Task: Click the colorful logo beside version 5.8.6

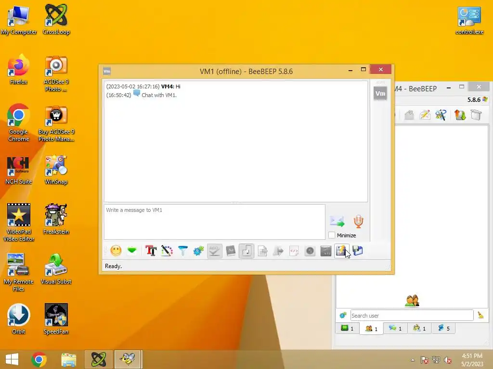Action: [x=485, y=99]
